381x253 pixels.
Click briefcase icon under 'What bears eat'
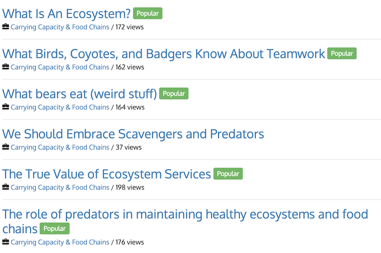pyautogui.click(x=6, y=107)
